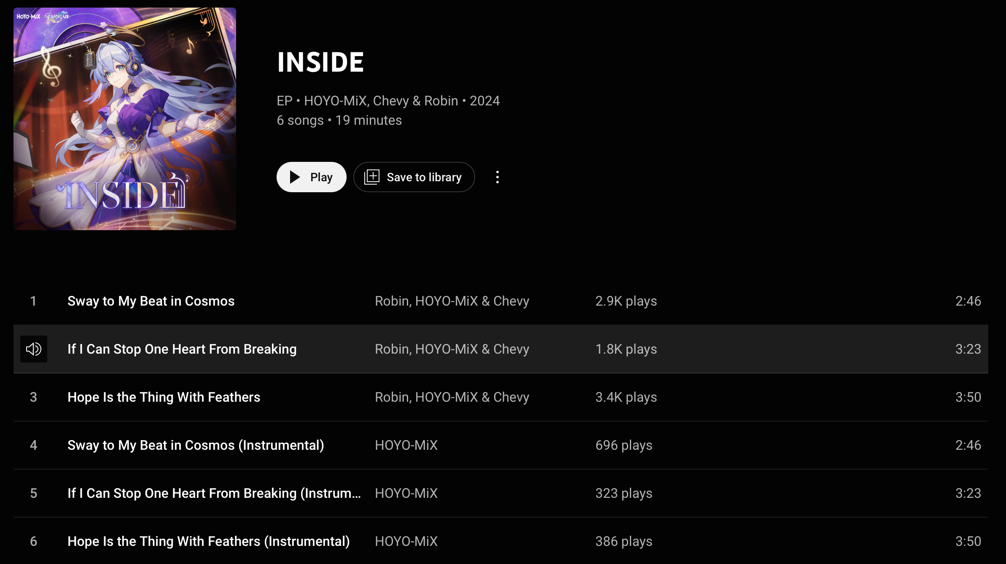Viewport: 1006px width, 564px height.
Task: Open the Robin, HOYO-MiX & Chevy artist link
Action: click(452, 301)
